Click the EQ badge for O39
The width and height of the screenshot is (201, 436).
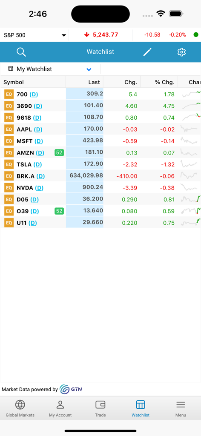[9, 211]
